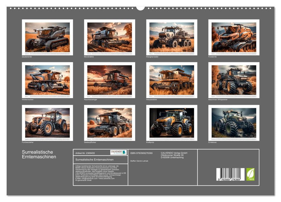
Task: Click the 'KI-generierter Inhalt' note
Action: pos(84,180)
